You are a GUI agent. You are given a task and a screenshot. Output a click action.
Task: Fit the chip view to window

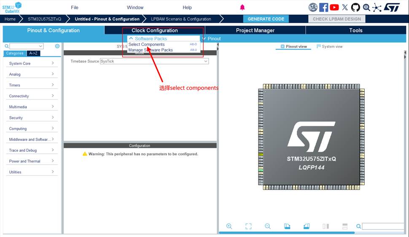pyautogui.click(x=248, y=226)
